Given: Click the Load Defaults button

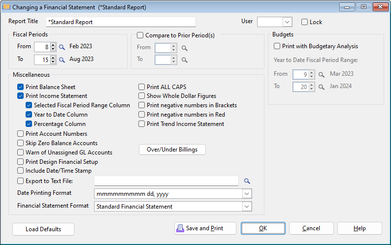Looking at the screenshot, I should pyautogui.click(x=43, y=229).
